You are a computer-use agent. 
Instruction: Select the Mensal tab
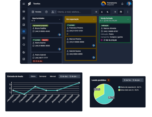pos(53,77)
